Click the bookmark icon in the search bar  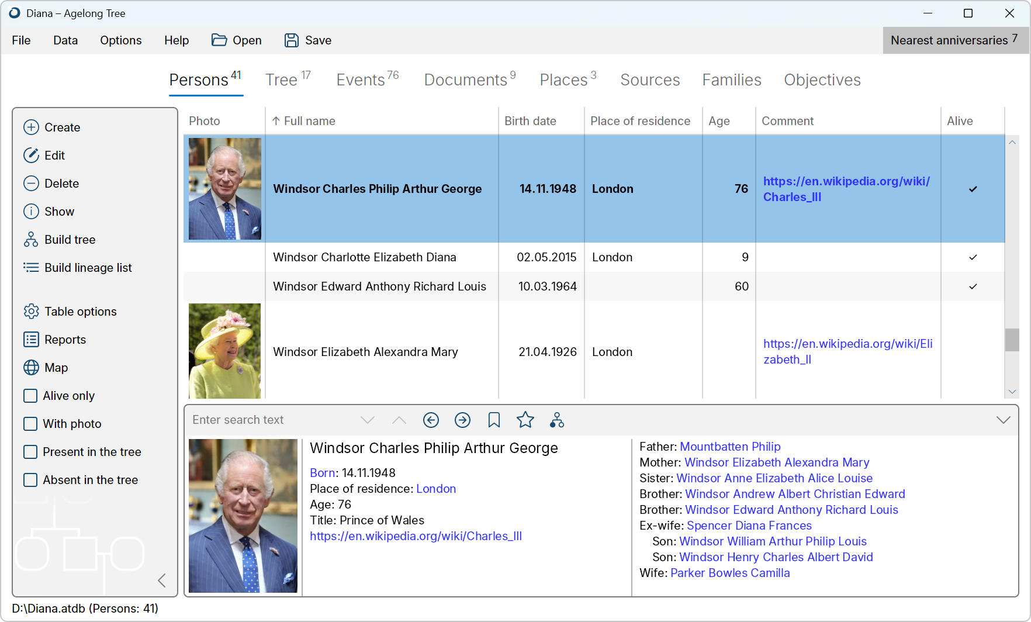click(x=494, y=420)
